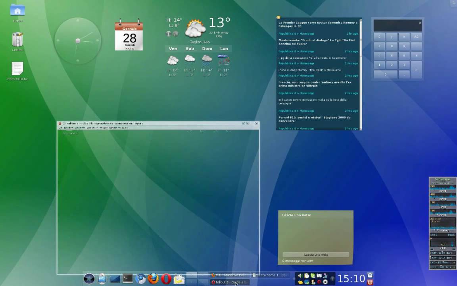Open the Widget menu in Opera window
457x286 pixels.
click(104, 128)
